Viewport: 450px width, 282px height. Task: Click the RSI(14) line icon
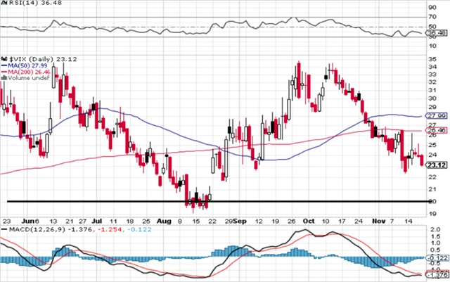click(x=5, y=5)
